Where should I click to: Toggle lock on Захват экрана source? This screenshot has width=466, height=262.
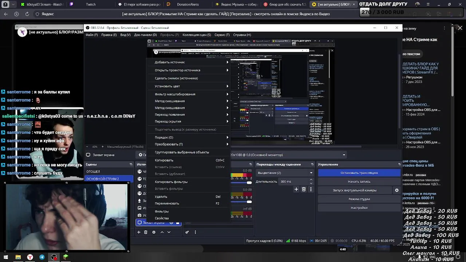178,223
